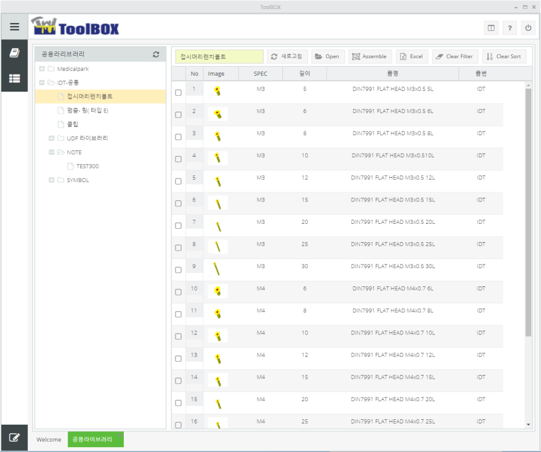The width and height of the screenshot is (541, 452).
Task: Click the book library sidebar icon
Action: pyautogui.click(x=14, y=53)
